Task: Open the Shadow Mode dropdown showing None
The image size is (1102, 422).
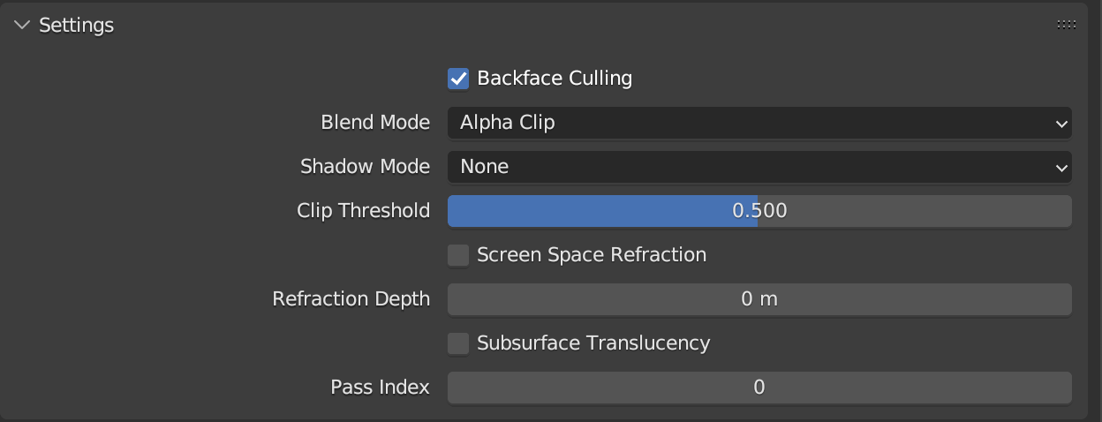Action: point(758,167)
